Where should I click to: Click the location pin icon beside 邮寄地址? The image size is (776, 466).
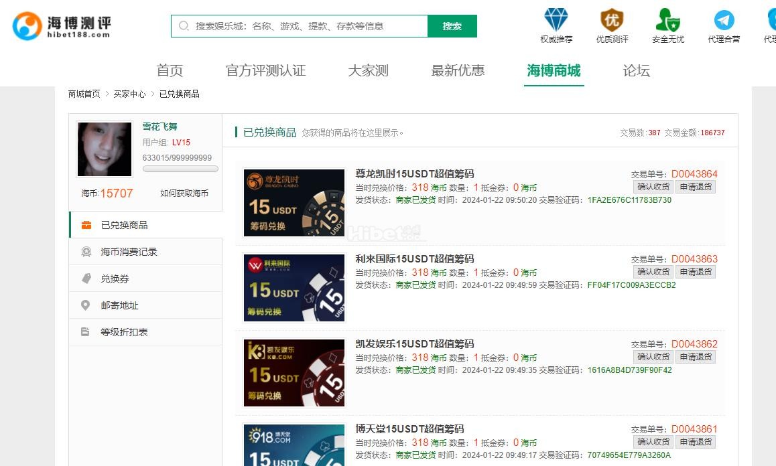click(x=86, y=305)
